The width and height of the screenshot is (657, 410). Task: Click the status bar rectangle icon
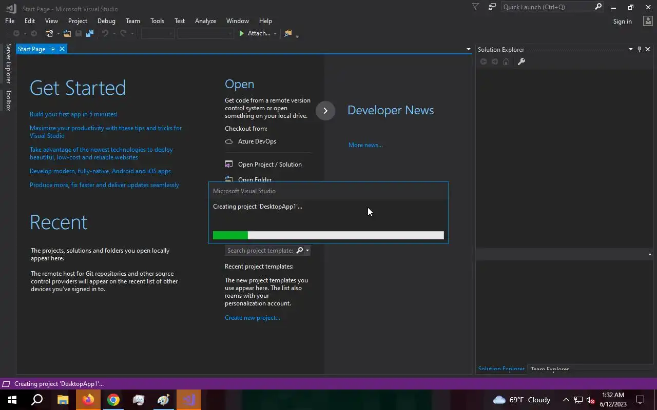click(6, 384)
